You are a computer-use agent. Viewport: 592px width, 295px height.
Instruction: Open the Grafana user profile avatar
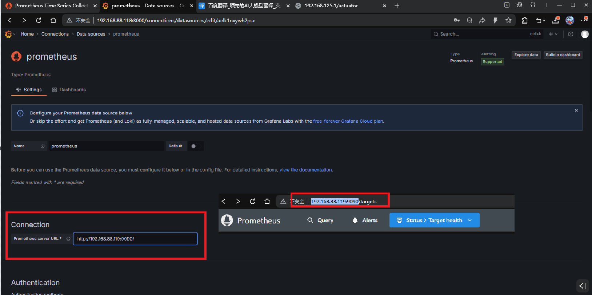point(585,34)
